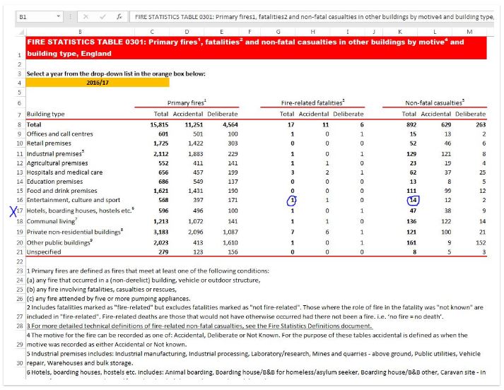The image size is (504, 390).
Task: Click the circled casualties value 14
Action: [x=413, y=200]
